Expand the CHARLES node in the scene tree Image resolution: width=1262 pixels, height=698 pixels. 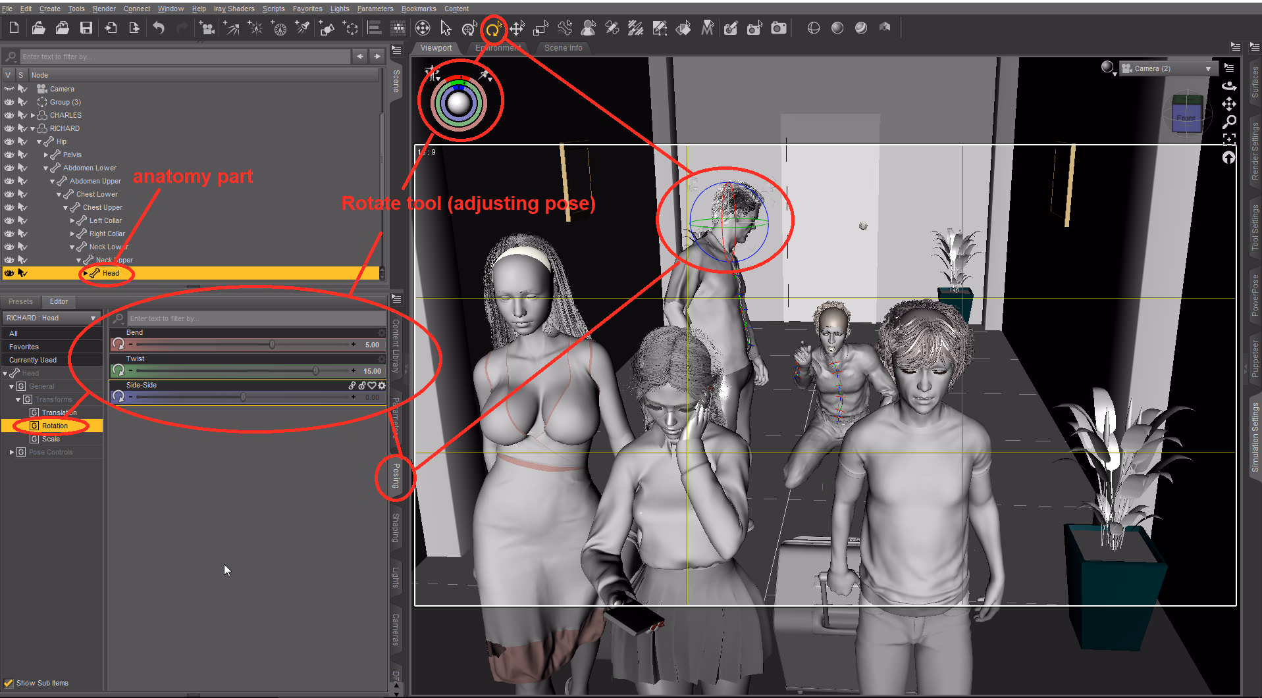click(33, 115)
